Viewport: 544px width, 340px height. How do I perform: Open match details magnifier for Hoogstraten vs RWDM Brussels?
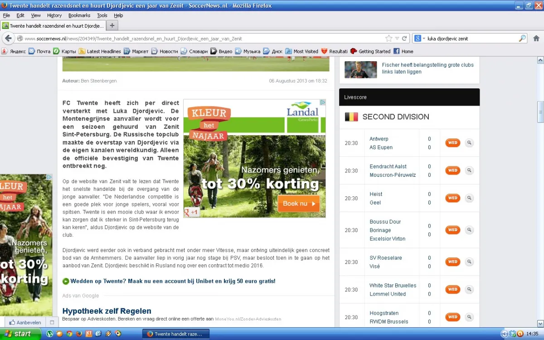pos(470,317)
